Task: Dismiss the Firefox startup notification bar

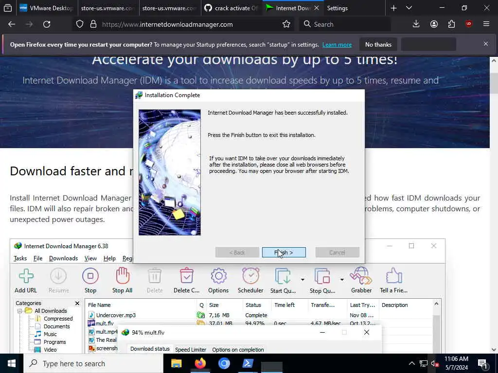Action: click(x=486, y=44)
